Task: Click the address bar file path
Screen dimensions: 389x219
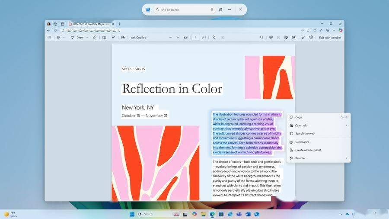Action: [x=93, y=31]
